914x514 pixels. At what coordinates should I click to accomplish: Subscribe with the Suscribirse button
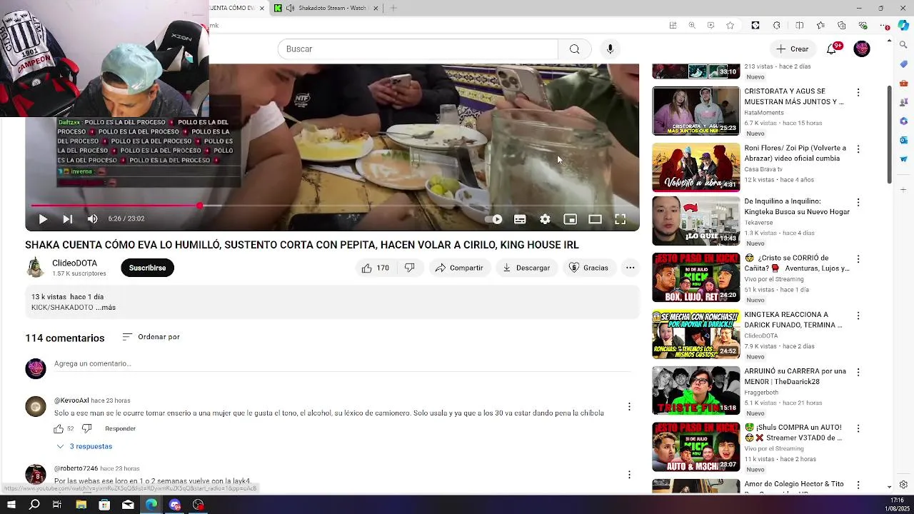click(147, 268)
